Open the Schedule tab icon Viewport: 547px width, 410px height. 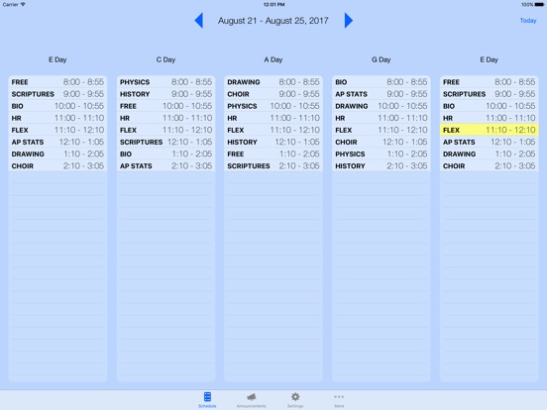207,400
